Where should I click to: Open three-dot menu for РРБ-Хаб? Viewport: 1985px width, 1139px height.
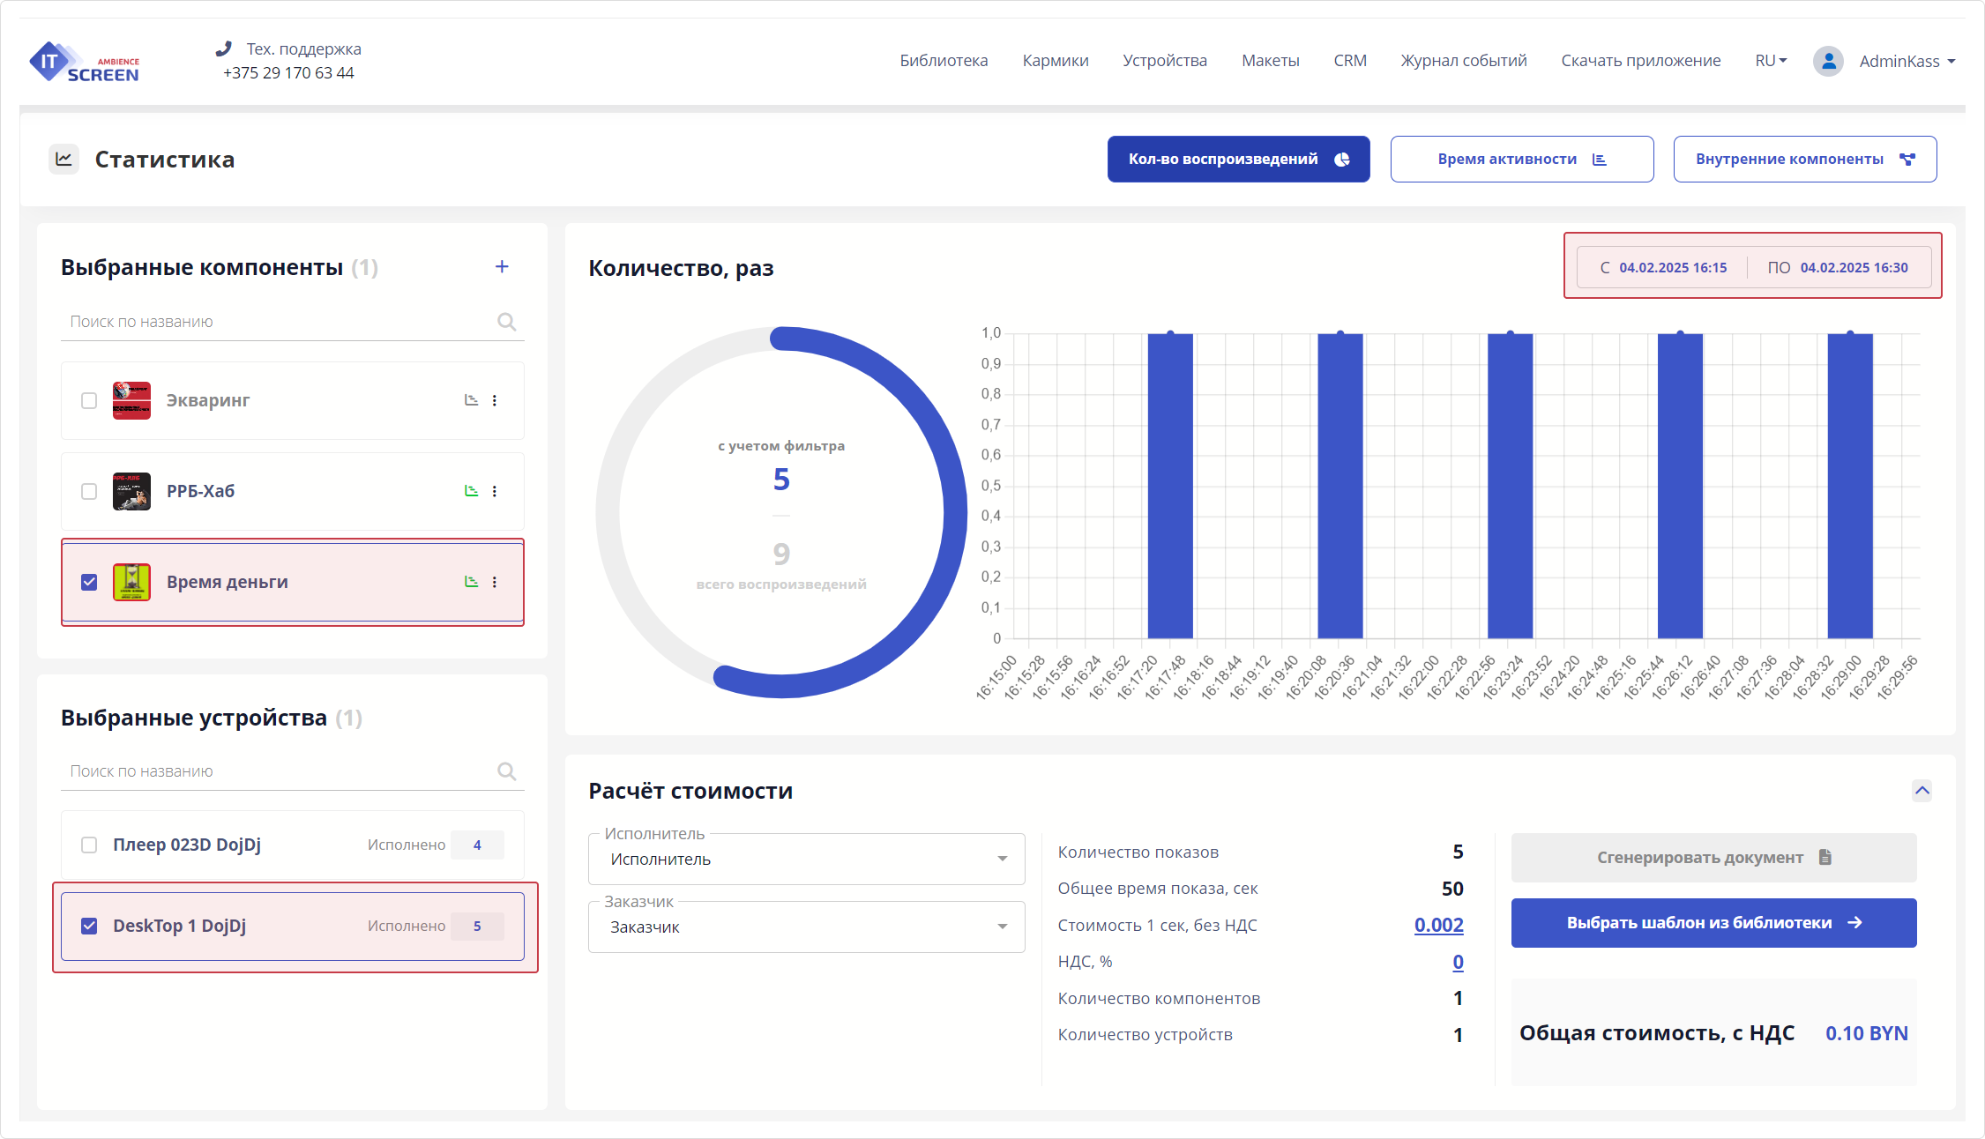click(495, 491)
